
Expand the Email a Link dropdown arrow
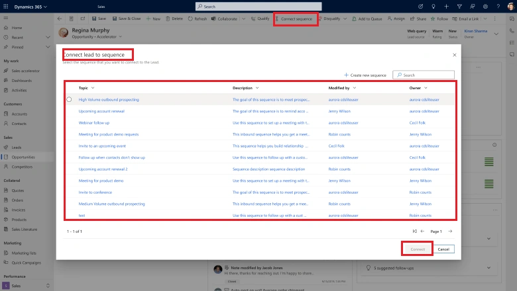485,19
